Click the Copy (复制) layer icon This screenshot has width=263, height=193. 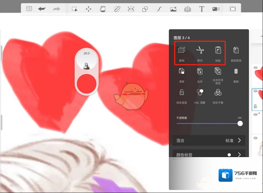(x=181, y=51)
